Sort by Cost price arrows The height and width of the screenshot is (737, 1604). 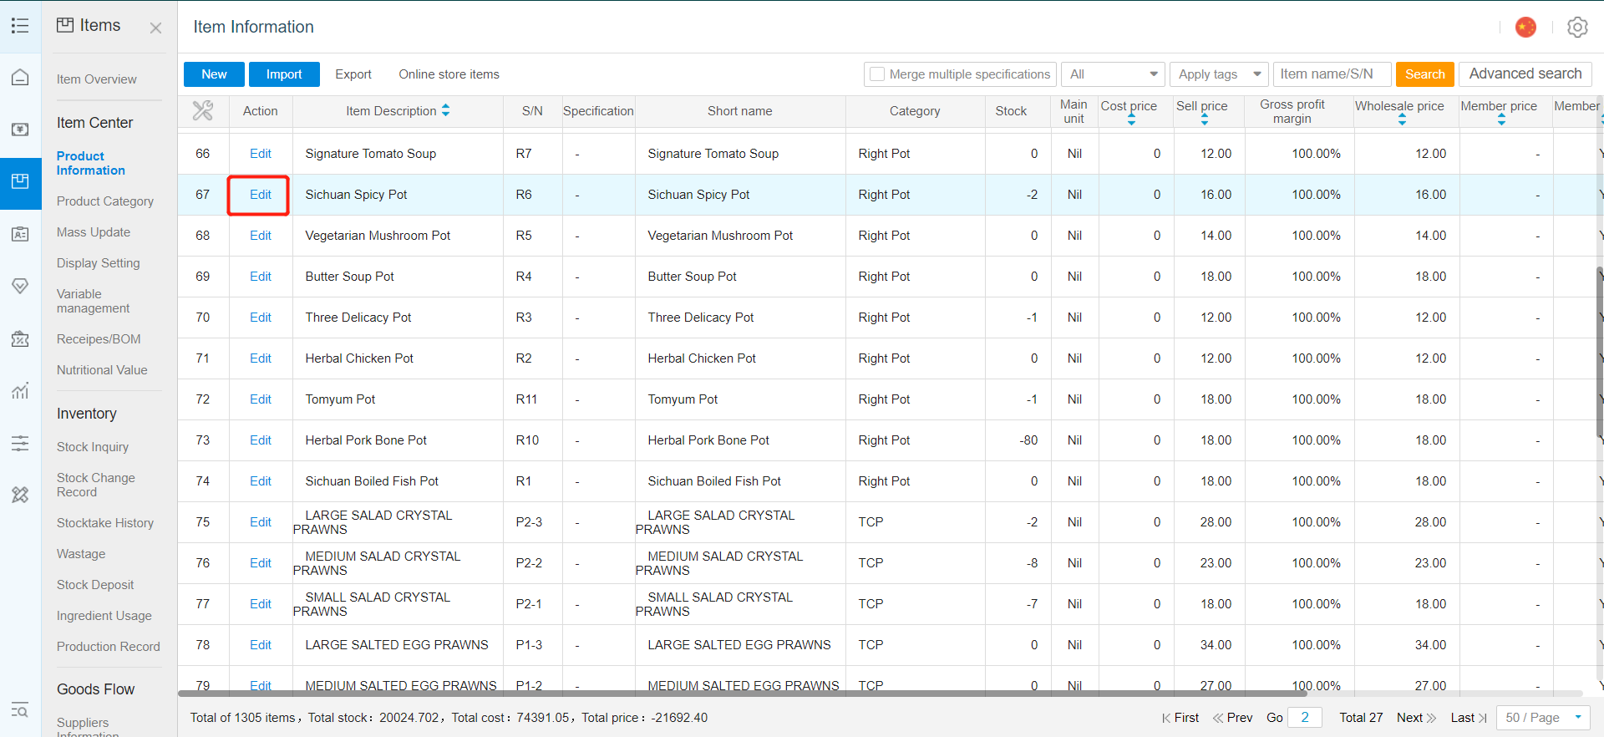point(1131,119)
